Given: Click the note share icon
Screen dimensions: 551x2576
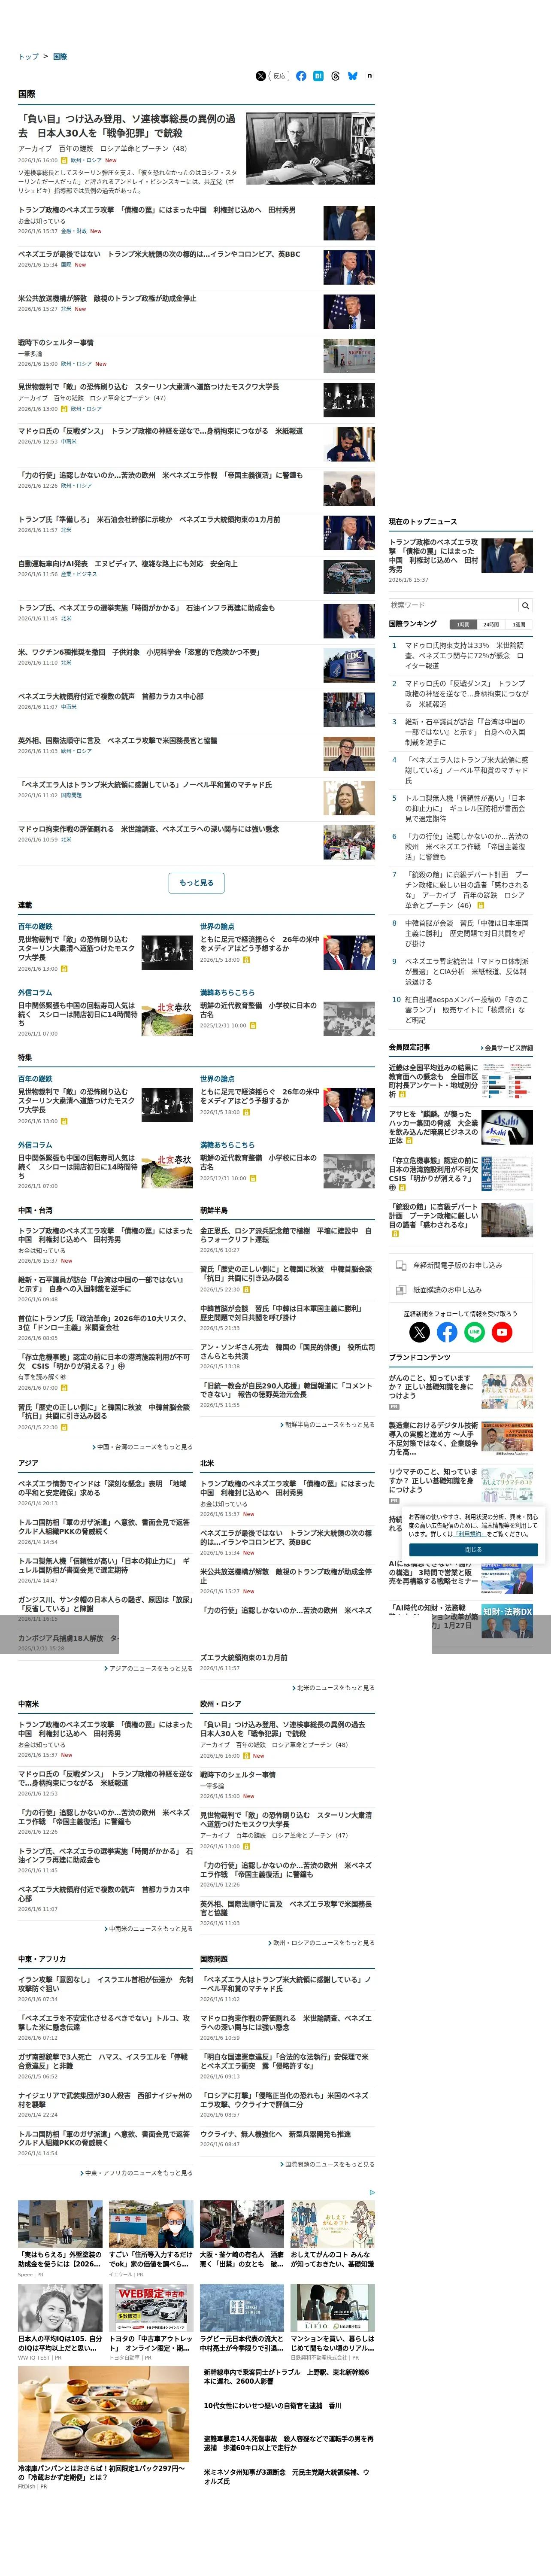Looking at the screenshot, I should pyautogui.click(x=369, y=76).
